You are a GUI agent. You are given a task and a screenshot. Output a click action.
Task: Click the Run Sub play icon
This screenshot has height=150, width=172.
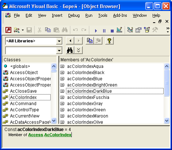[96, 31]
